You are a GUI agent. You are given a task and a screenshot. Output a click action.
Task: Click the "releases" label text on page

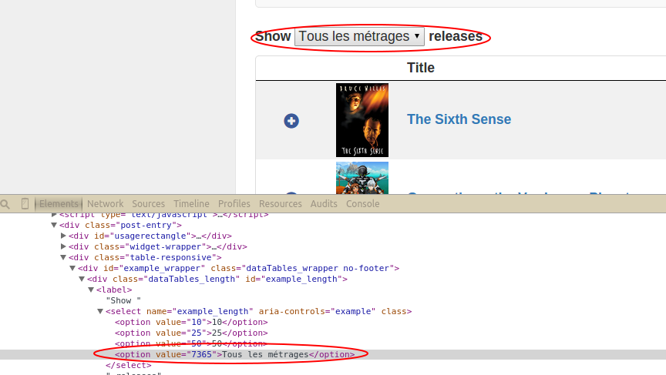[456, 36]
